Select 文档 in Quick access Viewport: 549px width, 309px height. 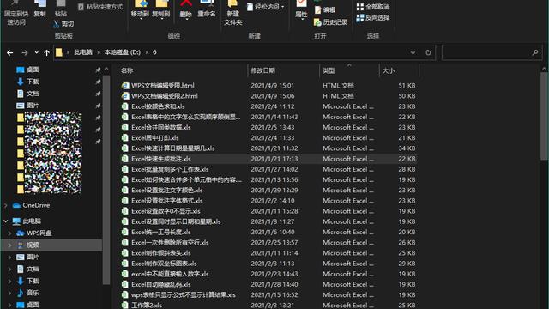tap(28, 94)
